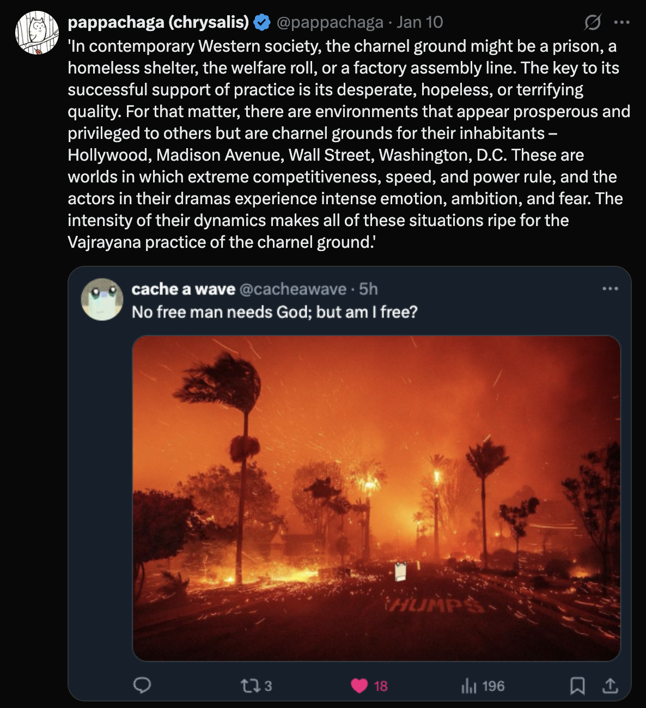Open Grok explain icon on the post
Screen dimensions: 646x708
pos(592,22)
